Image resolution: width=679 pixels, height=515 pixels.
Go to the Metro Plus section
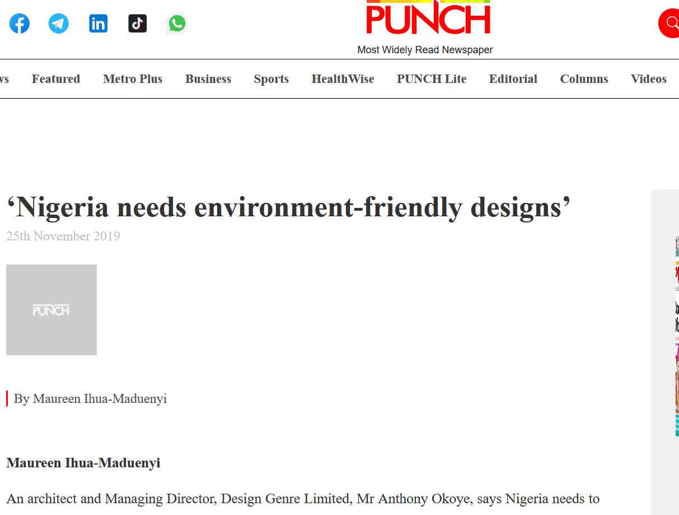(133, 79)
